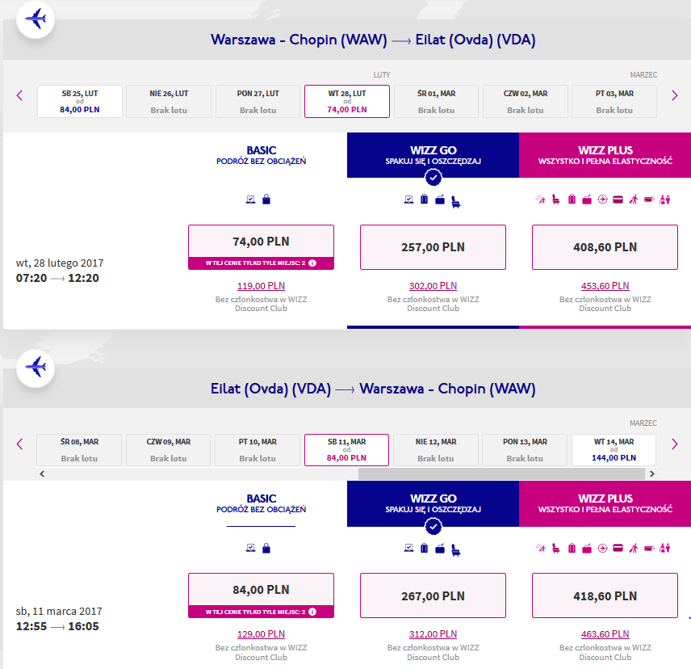This screenshot has height=669, width=691.
Task: Select return date SB 11, MAR 84,00 PLN
Action: pos(346,450)
